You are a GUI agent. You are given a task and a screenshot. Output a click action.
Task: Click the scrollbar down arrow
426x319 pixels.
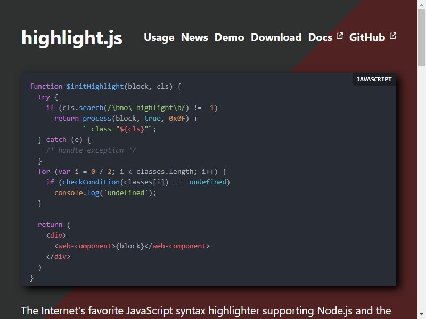421,315
